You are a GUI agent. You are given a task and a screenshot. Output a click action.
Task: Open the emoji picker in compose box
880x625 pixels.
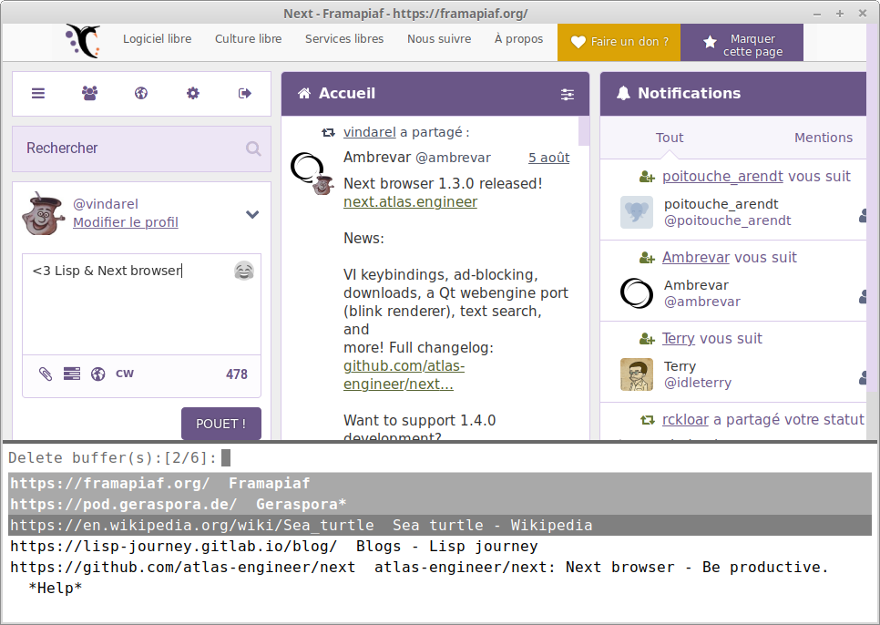tap(243, 271)
